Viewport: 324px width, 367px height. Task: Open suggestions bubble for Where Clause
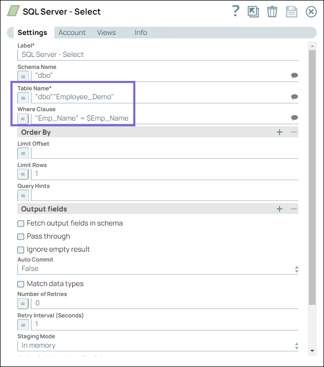click(x=295, y=117)
